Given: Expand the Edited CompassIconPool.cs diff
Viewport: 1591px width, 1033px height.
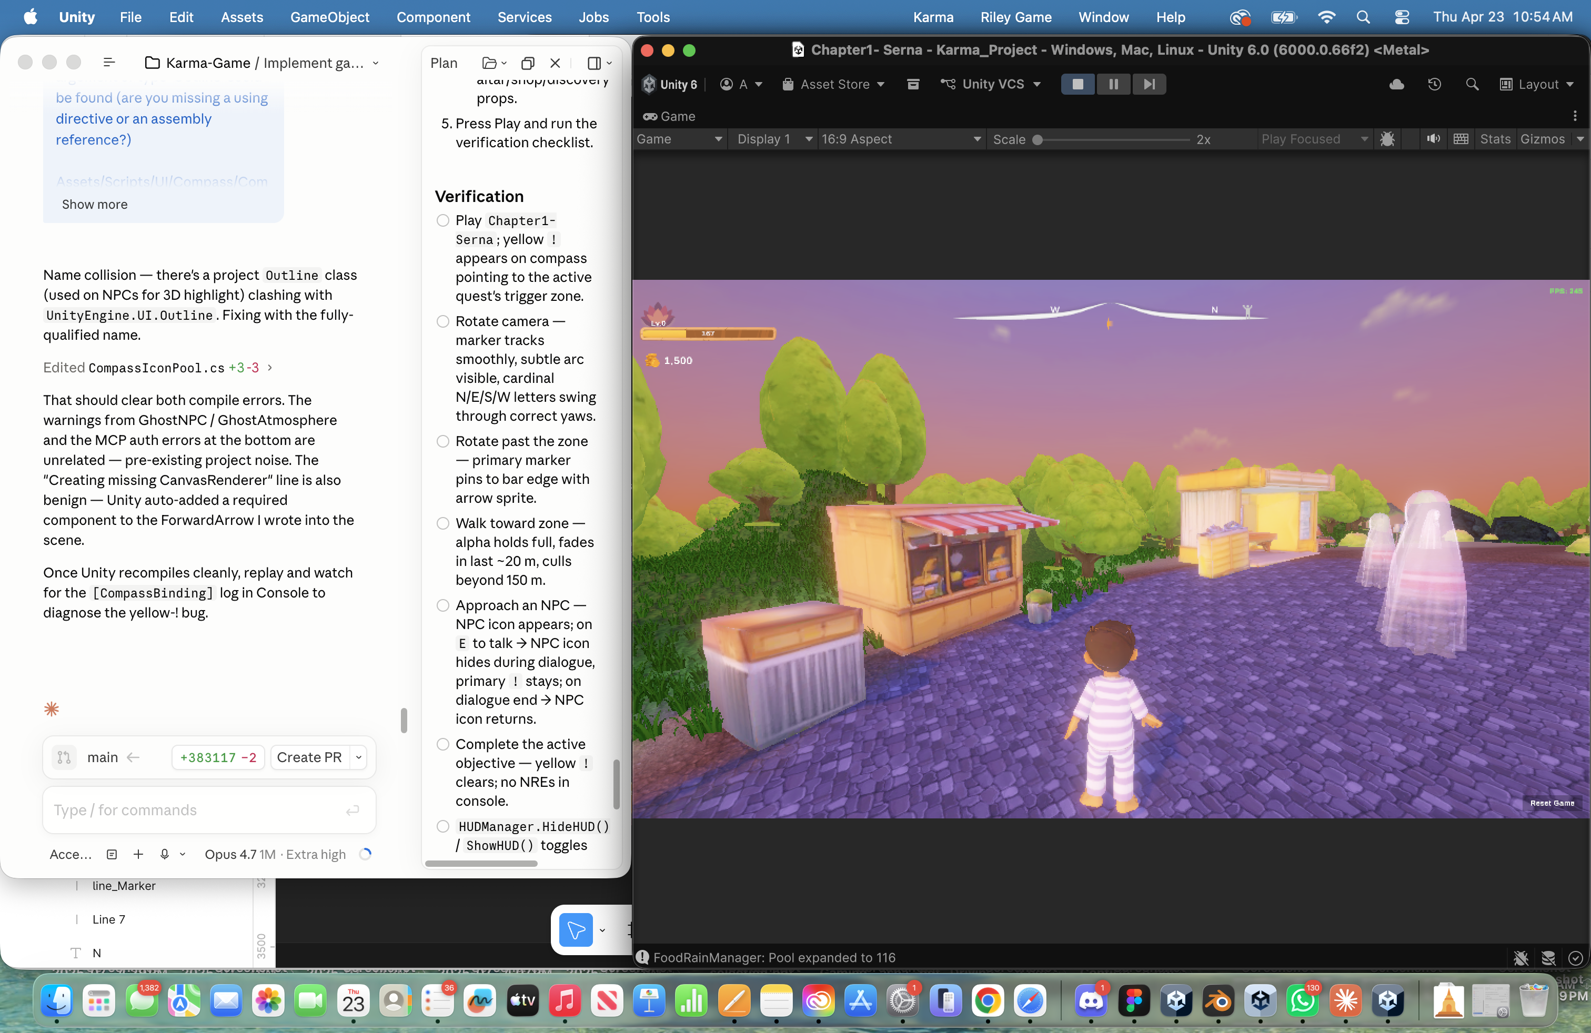Looking at the screenshot, I should coord(158,368).
